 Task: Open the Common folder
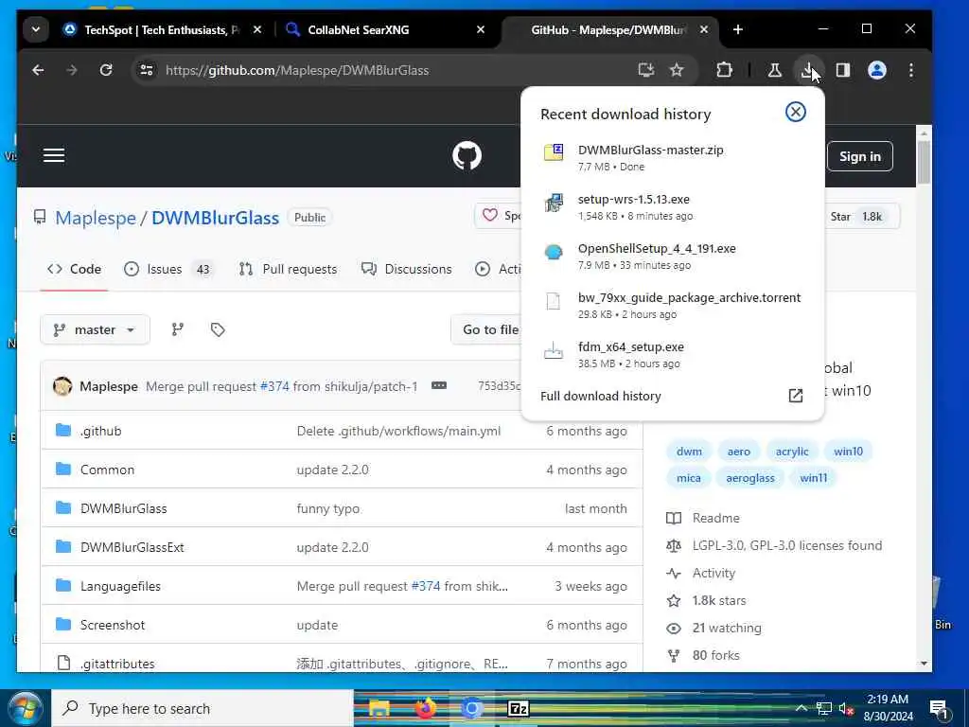(x=107, y=470)
